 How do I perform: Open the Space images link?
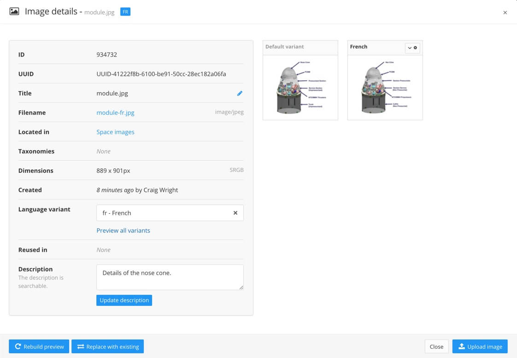click(x=115, y=132)
